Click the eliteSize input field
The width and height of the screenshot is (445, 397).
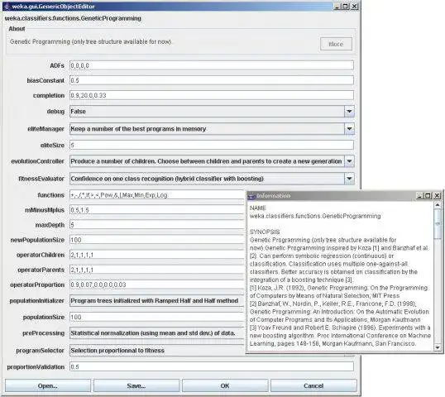coord(212,145)
